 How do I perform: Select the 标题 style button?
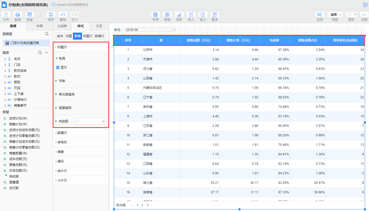69,36
